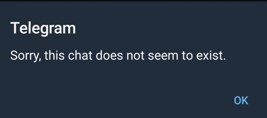
Task: Dismiss the dialog with the OK button
Action: pyautogui.click(x=241, y=101)
